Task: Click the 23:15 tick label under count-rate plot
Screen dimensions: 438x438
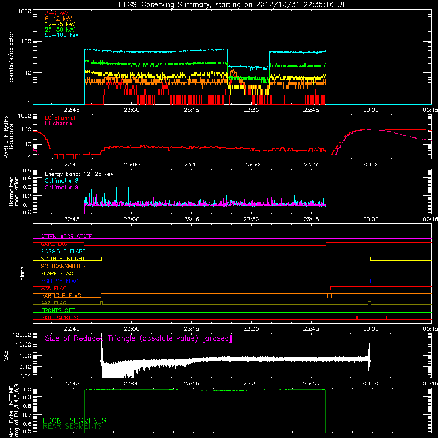Action: pos(191,110)
